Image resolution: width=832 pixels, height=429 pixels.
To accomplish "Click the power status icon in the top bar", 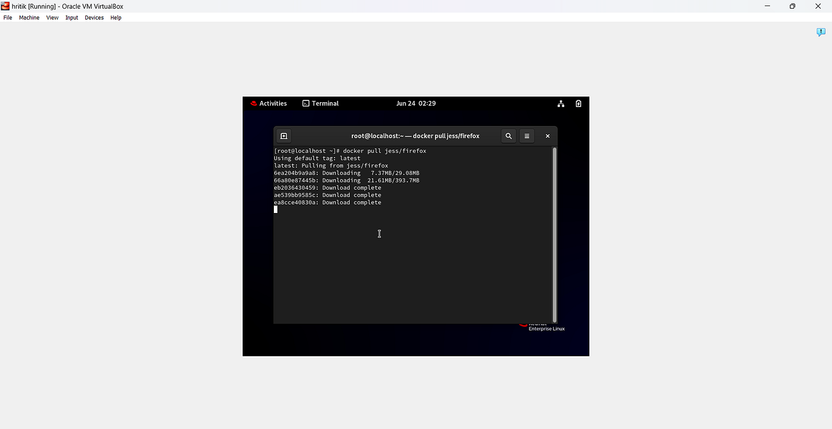I will pos(578,103).
